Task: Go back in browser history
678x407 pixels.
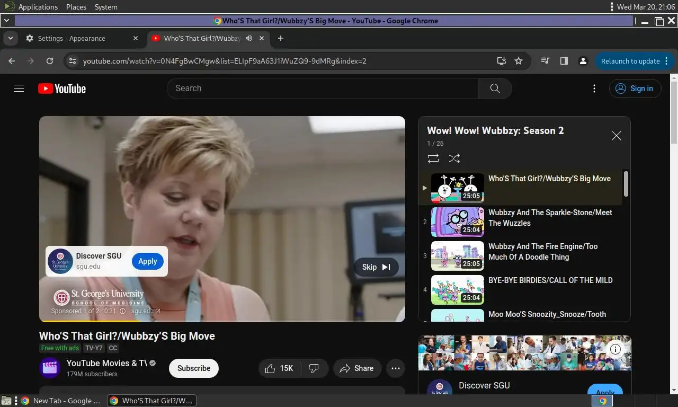Action: (12, 61)
